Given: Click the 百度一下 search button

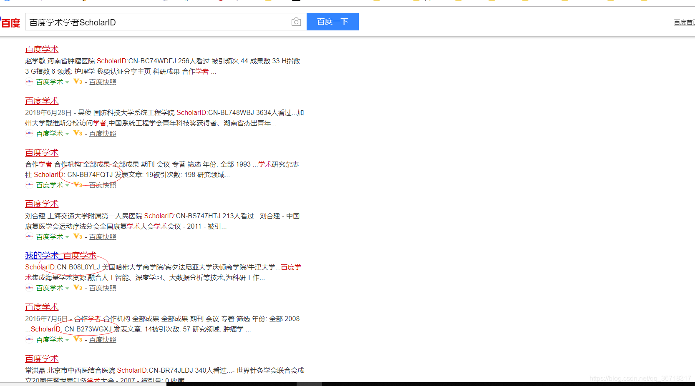Looking at the screenshot, I should (x=332, y=22).
